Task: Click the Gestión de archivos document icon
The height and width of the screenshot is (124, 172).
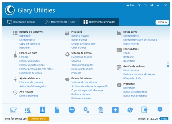Action: point(119,68)
